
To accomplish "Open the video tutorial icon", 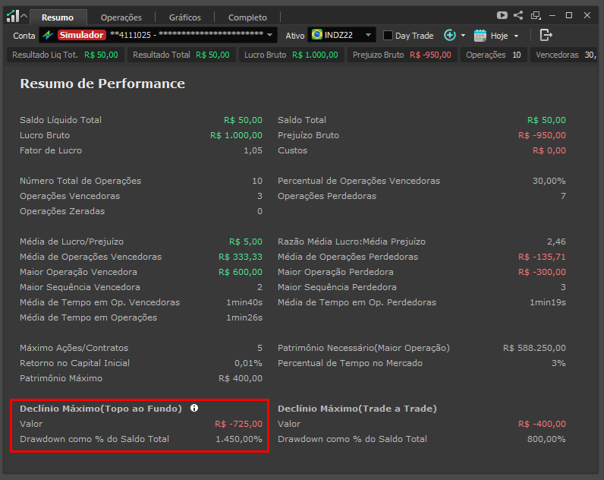I will click(502, 15).
